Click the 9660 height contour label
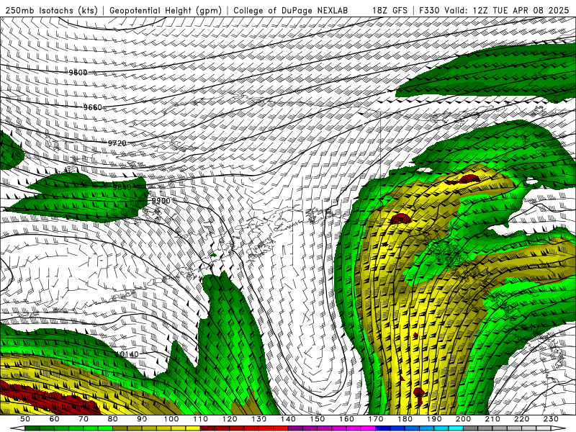 click(x=93, y=107)
